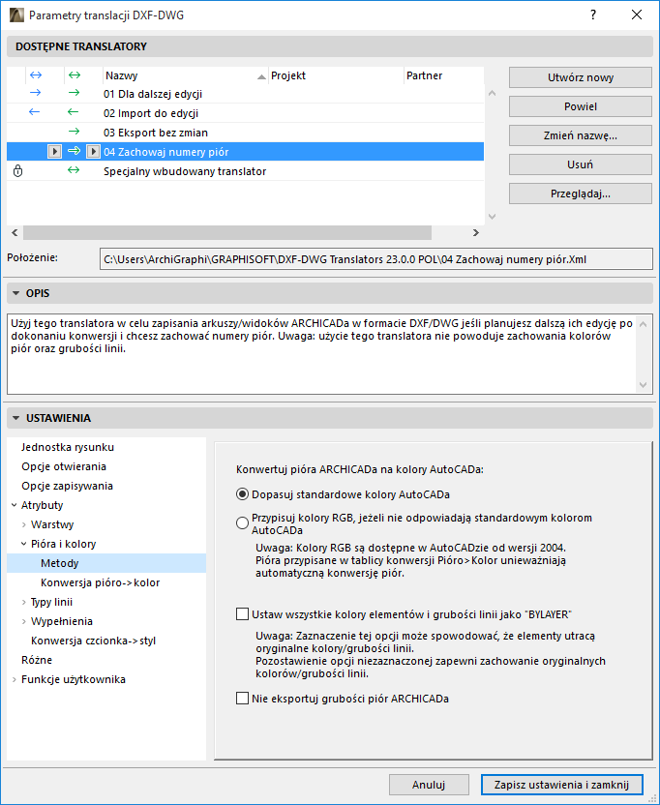Expand the Wypełnienia tree node
The width and height of the screenshot is (660, 805).
[23, 621]
